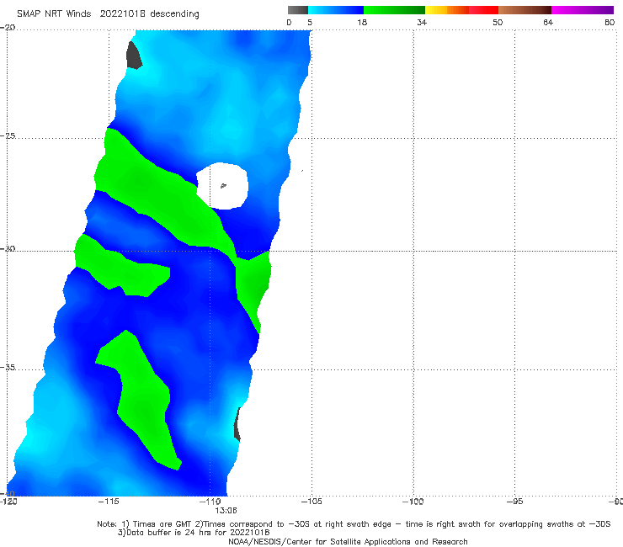Click the colorbar tick label '50'
This screenshot has width=623, height=547.
[498, 22]
